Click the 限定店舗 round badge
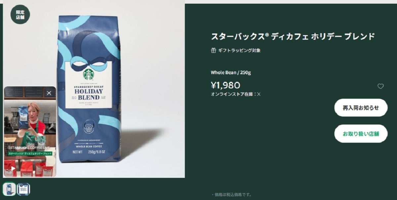The height and width of the screenshot is (200, 397). 20,14
